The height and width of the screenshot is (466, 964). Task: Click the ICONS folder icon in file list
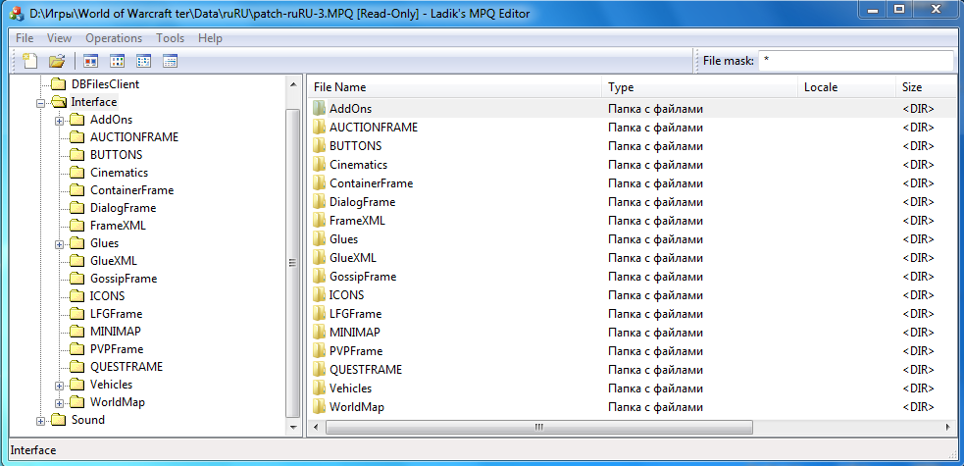click(319, 295)
